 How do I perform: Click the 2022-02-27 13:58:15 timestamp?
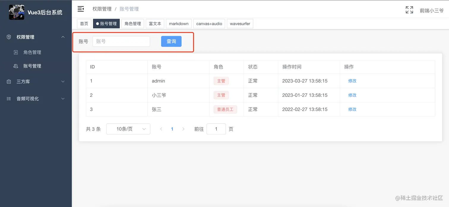tap(305, 109)
